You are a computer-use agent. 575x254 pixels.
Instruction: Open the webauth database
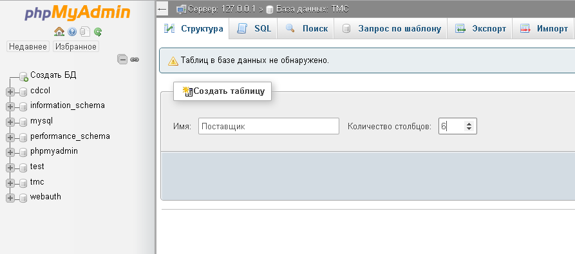[x=46, y=197]
